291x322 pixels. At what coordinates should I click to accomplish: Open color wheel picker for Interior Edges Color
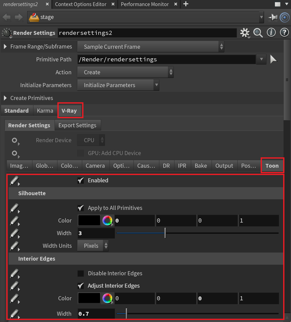coord(107,298)
